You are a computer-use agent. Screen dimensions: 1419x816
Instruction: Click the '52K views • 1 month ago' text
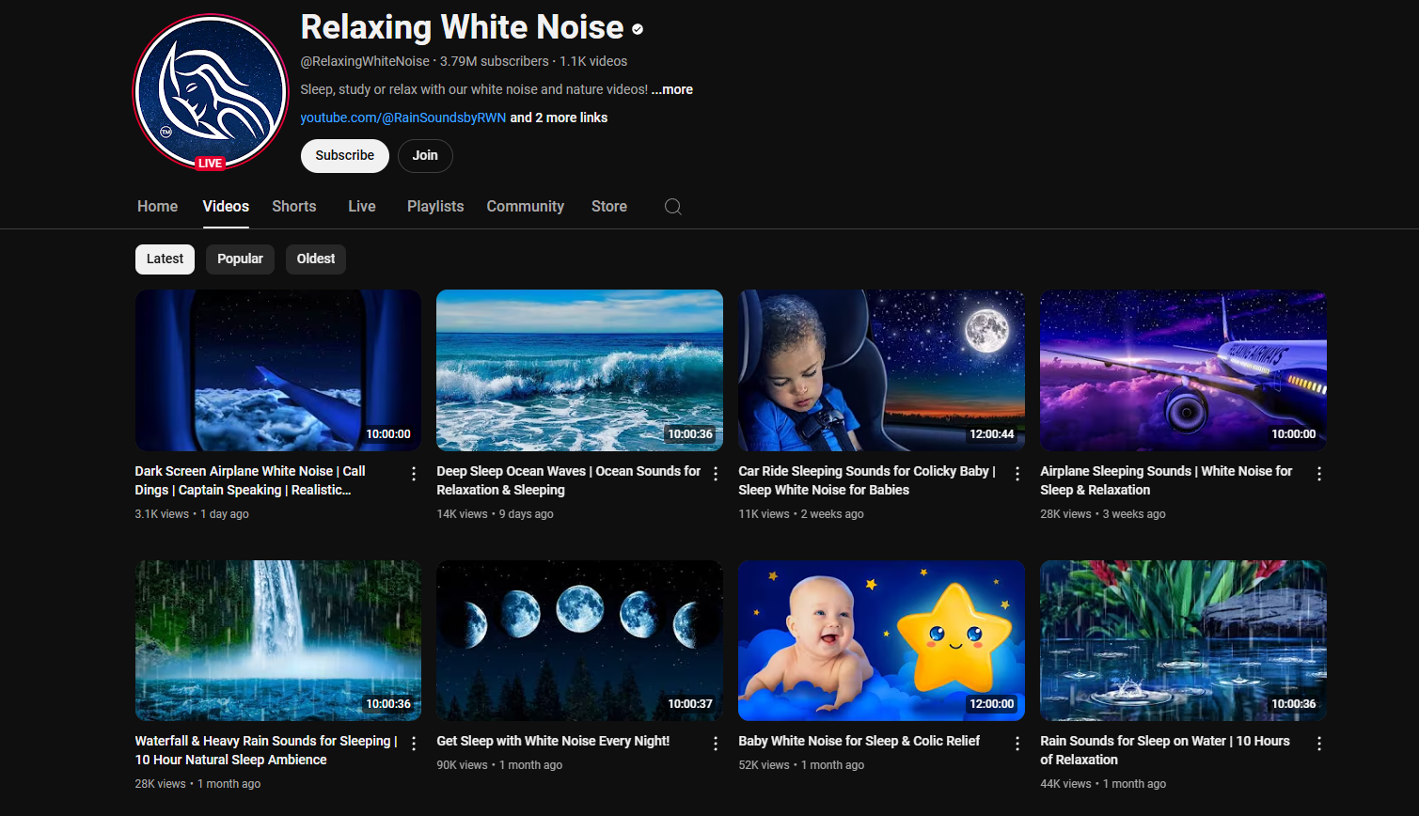point(801,765)
